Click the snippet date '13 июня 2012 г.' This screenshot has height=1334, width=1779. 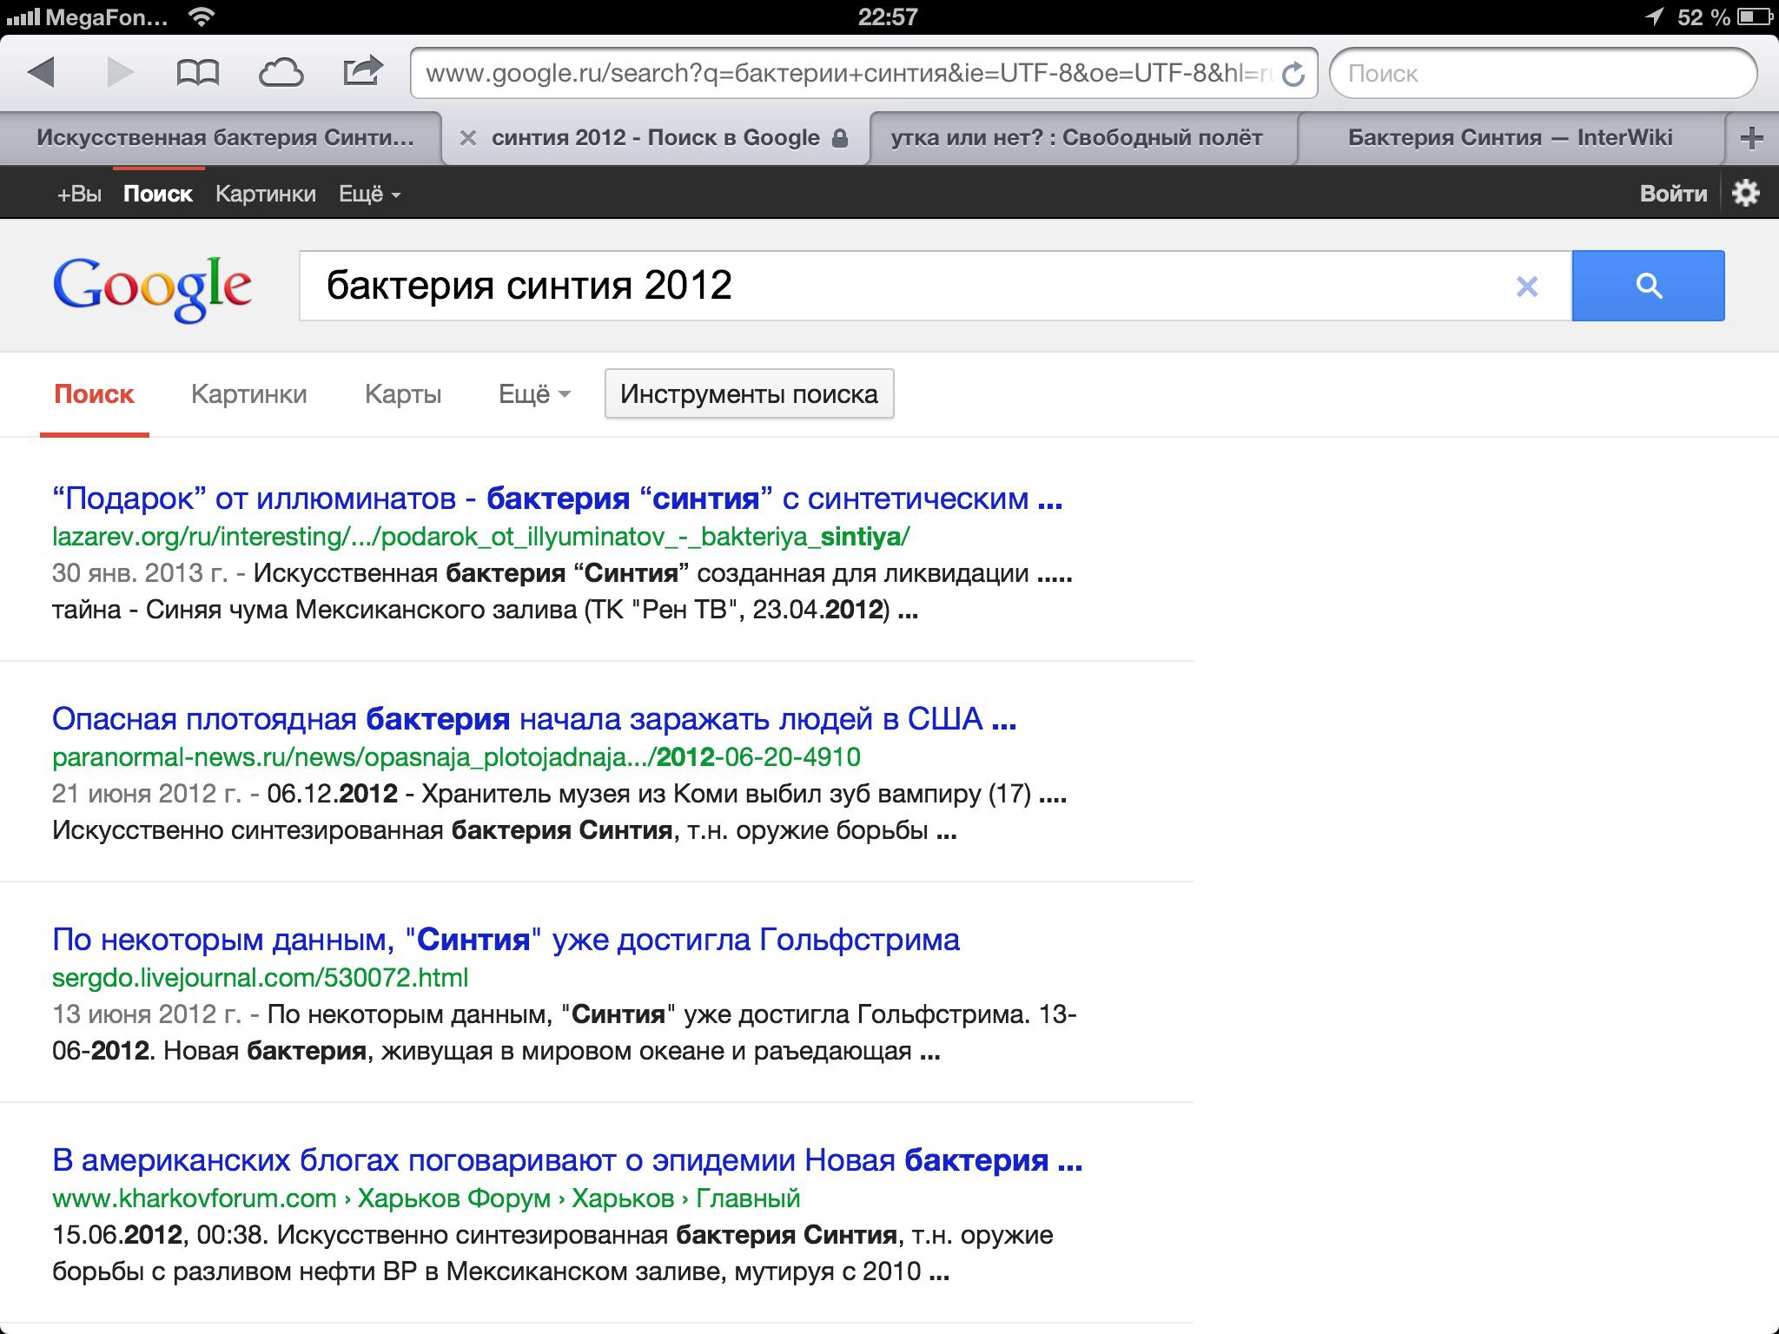click(146, 1014)
